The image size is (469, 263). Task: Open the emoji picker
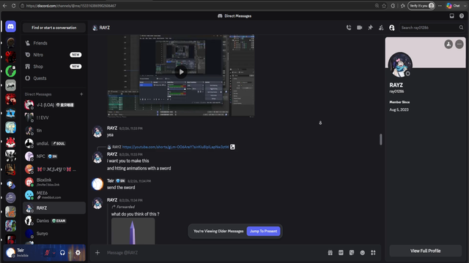click(x=363, y=253)
